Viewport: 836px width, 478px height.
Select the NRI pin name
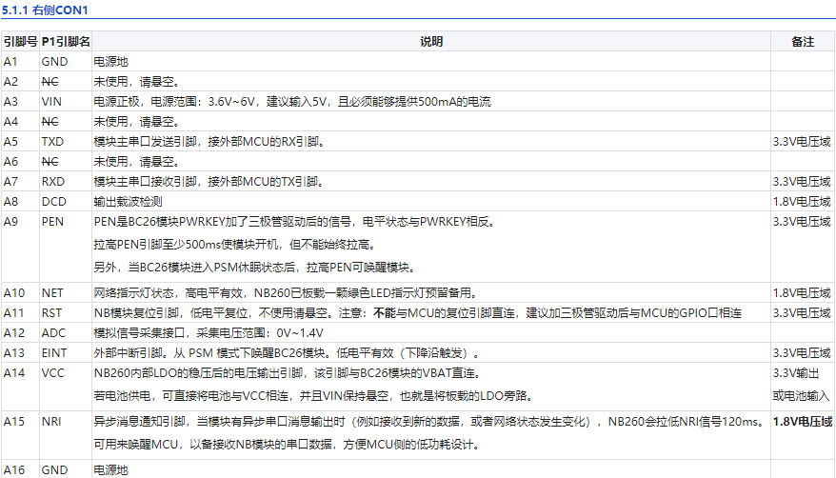pyautogui.click(x=51, y=422)
